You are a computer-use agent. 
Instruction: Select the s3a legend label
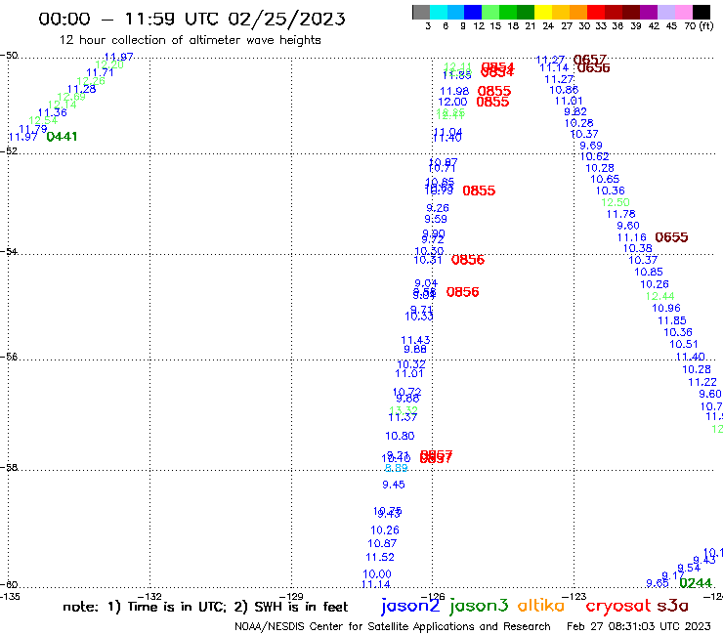coord(672,606)
